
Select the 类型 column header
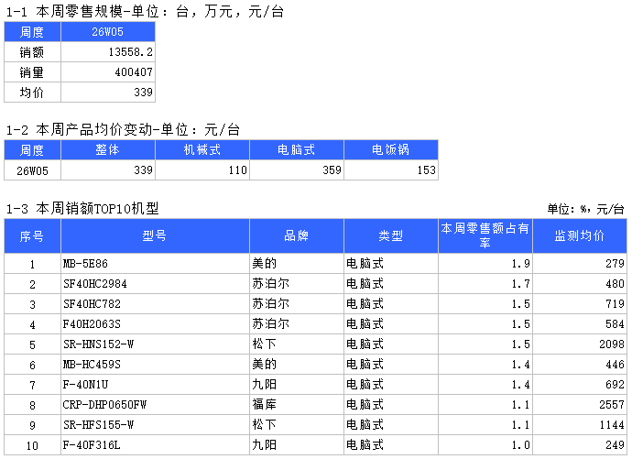(x=391, y=236)
